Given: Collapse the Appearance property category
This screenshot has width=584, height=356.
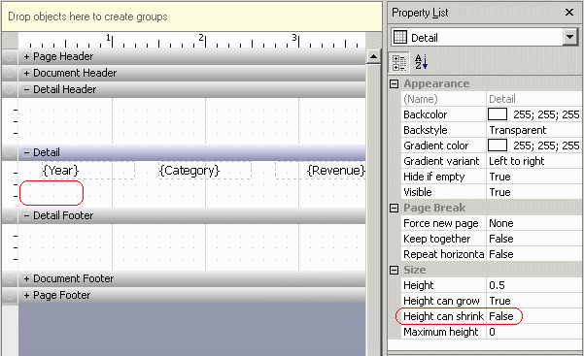Looking at the screenshot, I should tap(395, 83).
